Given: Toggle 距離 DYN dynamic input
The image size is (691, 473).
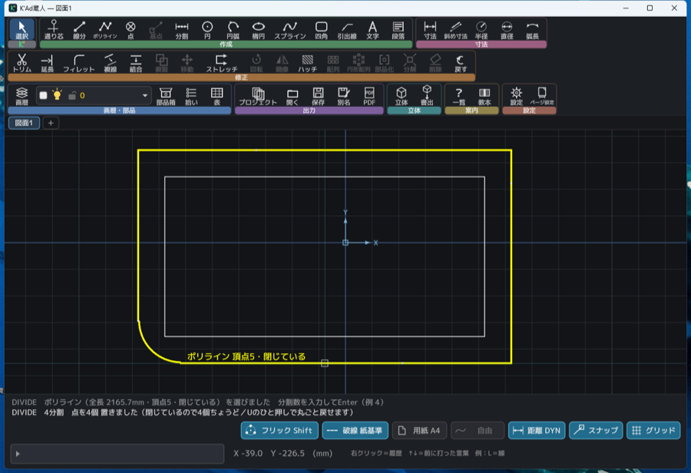Looking at the screenshot, I should (x=537, y=430).
